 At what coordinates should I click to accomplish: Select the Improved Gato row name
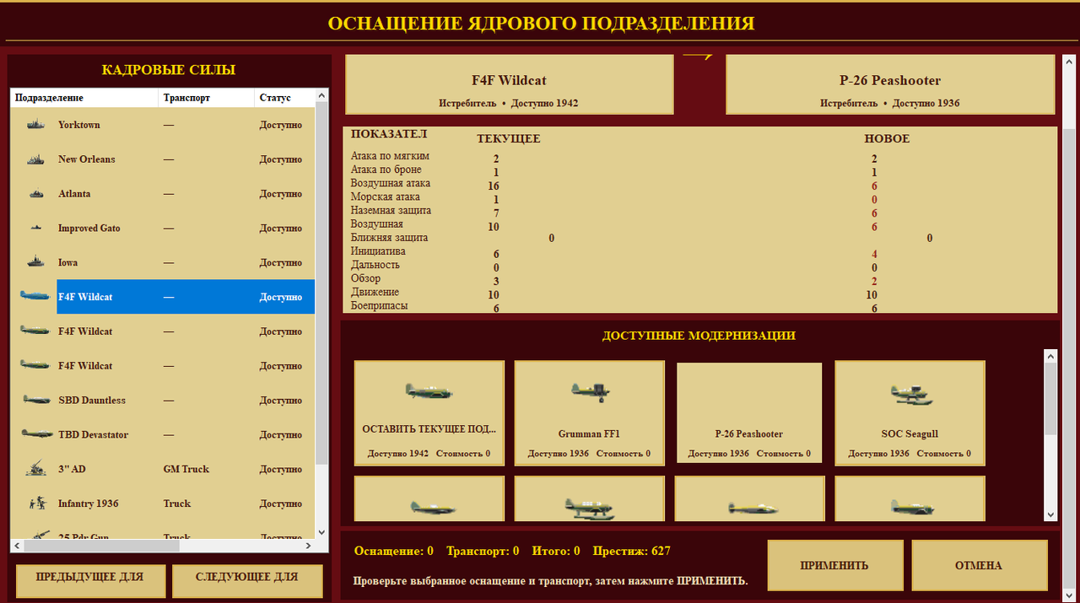click(89, 229)
